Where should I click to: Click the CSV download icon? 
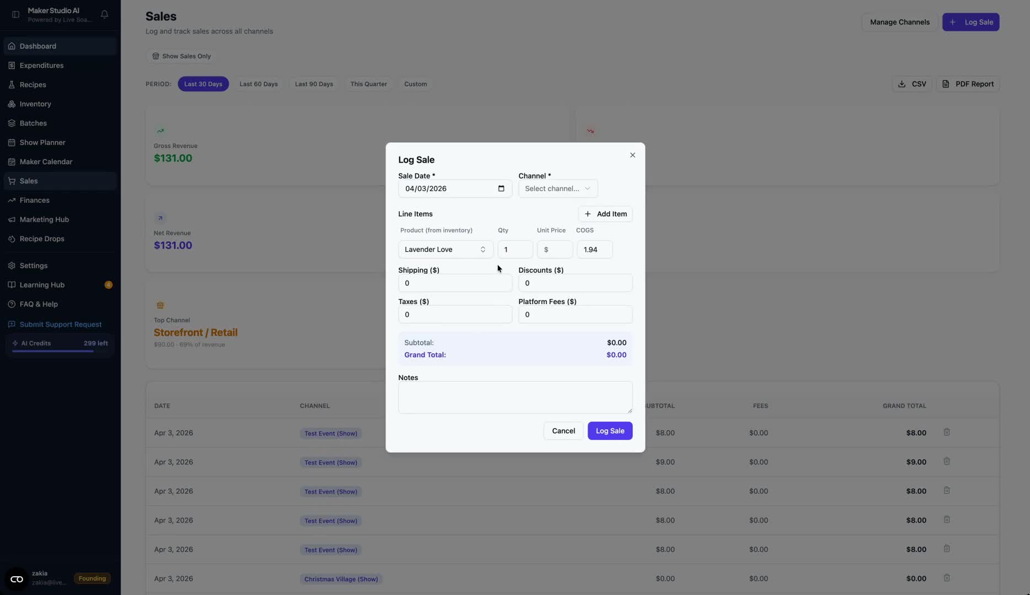902,84
